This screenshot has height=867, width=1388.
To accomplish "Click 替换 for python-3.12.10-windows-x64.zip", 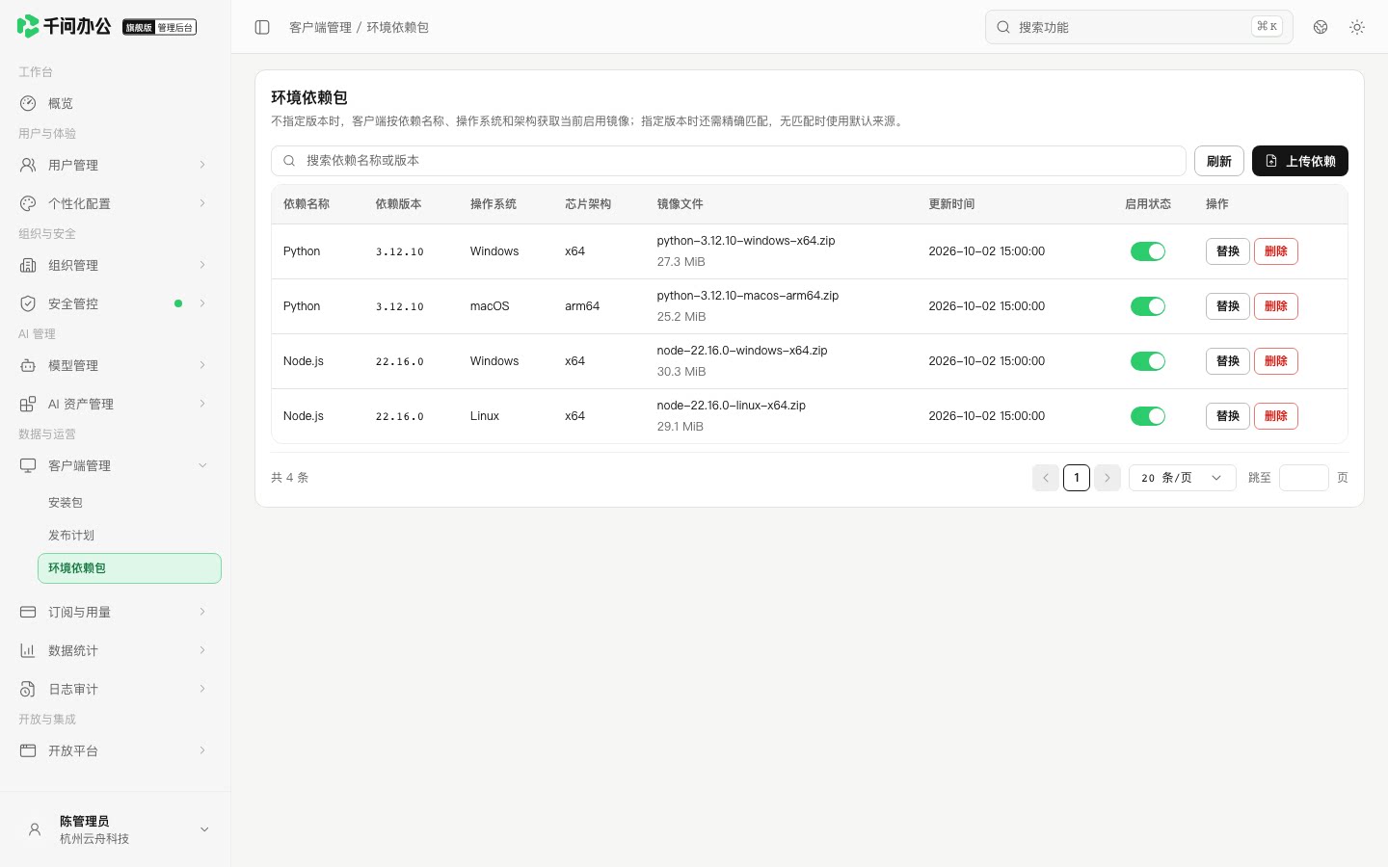I will tap(1228, 251).
